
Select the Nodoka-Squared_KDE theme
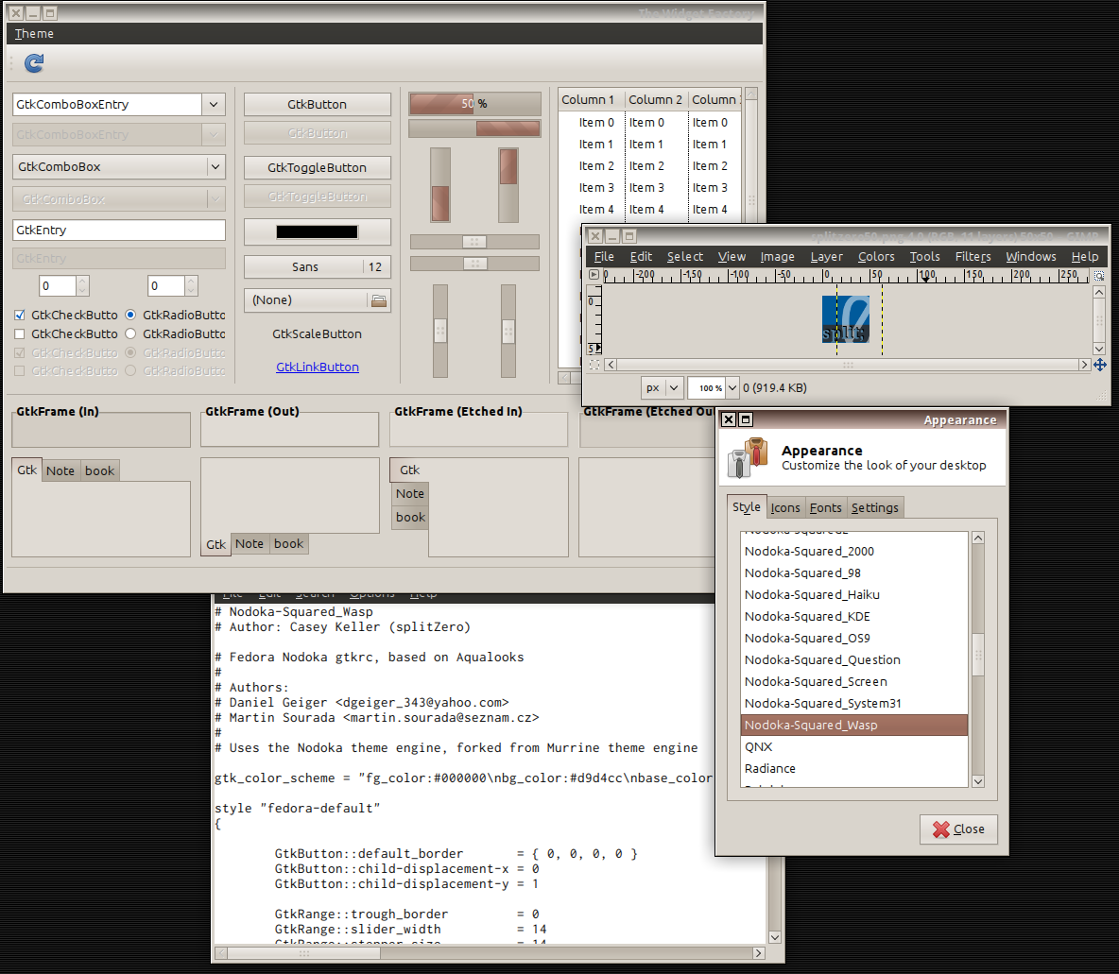pyautogui.click(x=853, y=617)
